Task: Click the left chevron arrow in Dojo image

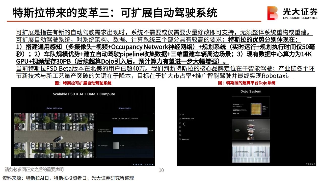Action: (184, 124)
